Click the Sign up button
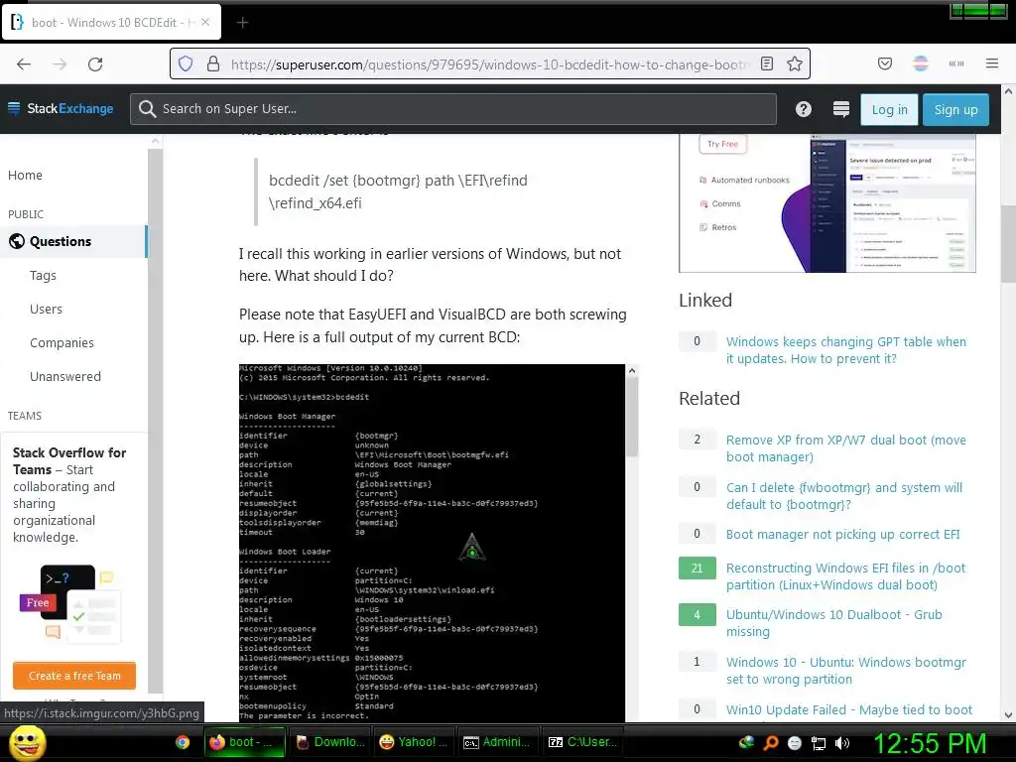1016x762 pixels. [x=955, y=109]
